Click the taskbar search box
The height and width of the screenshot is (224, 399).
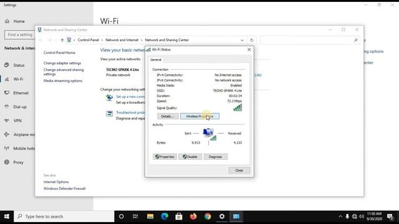pos(64,217)
